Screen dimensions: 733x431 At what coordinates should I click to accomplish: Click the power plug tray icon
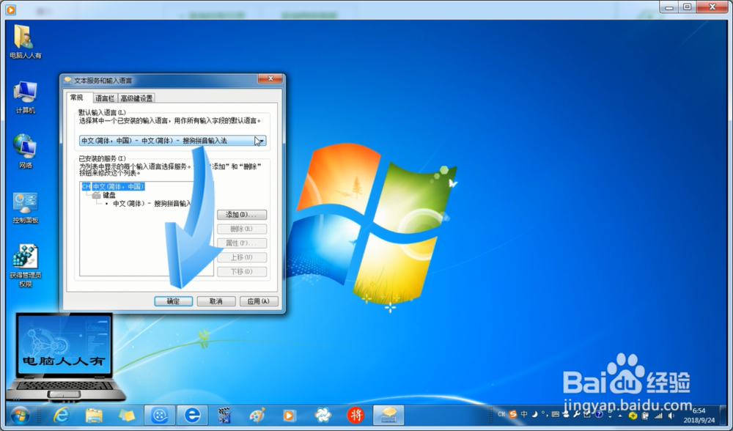click(x=645, y=415)
